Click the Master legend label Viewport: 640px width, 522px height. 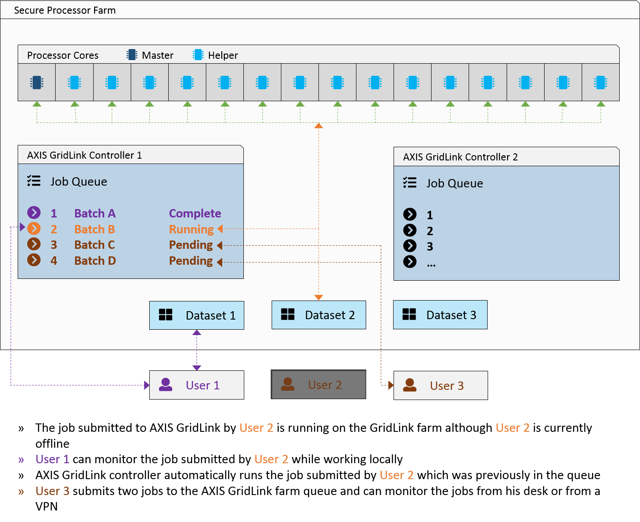pyautogui.click(x=158, y=55)
